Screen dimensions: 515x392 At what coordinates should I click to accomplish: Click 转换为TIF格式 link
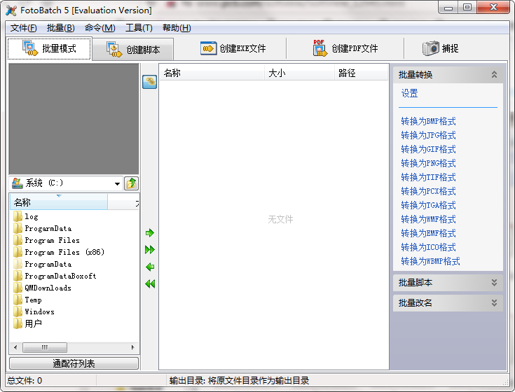click(428, 177)
